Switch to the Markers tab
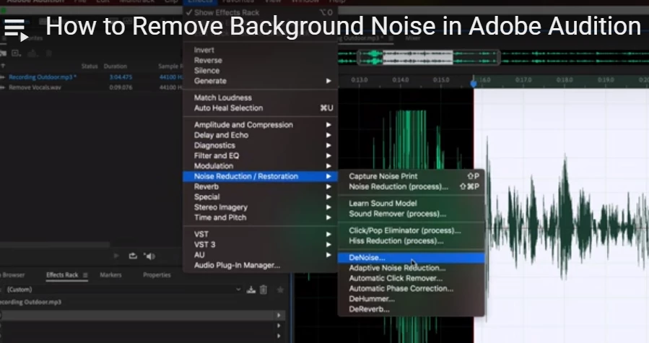Viewport: 649px width, 343px height. pos(110,275)
